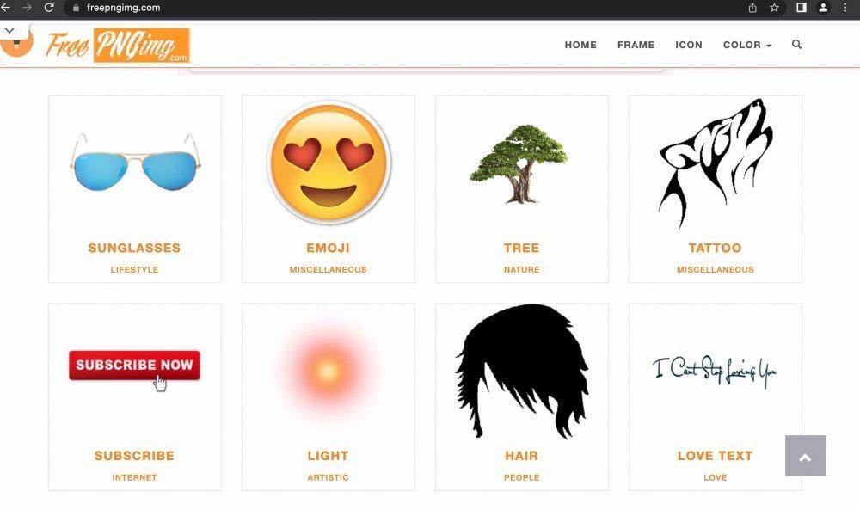The image size is (860, 510).
Task: Open the side panel icon in browser toolbar
Action: point(802,8)
